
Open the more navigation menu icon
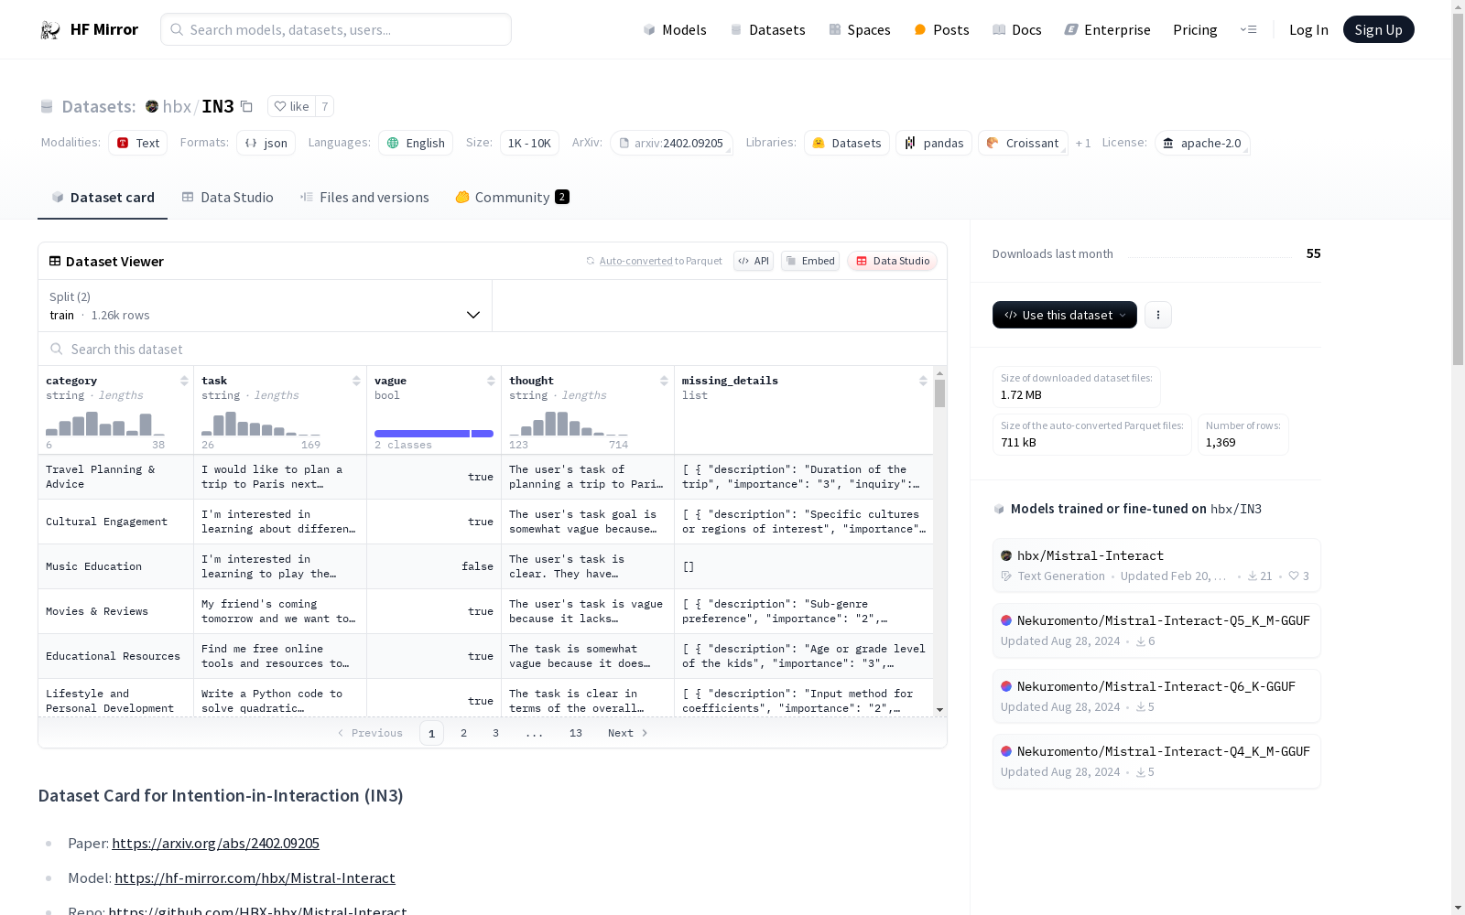point(1248,29)
